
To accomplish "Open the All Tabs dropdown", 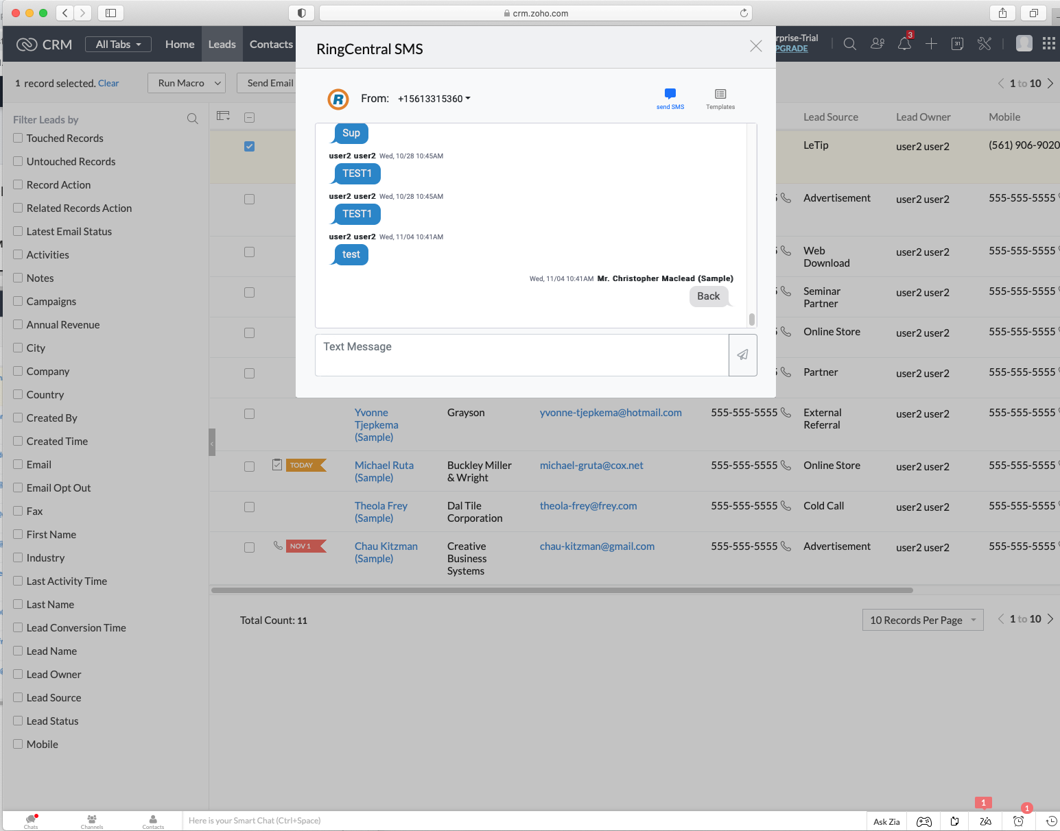I will point(118,44).
